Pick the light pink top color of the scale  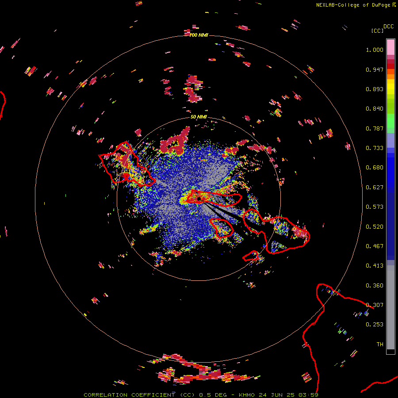tap(390, 47)
